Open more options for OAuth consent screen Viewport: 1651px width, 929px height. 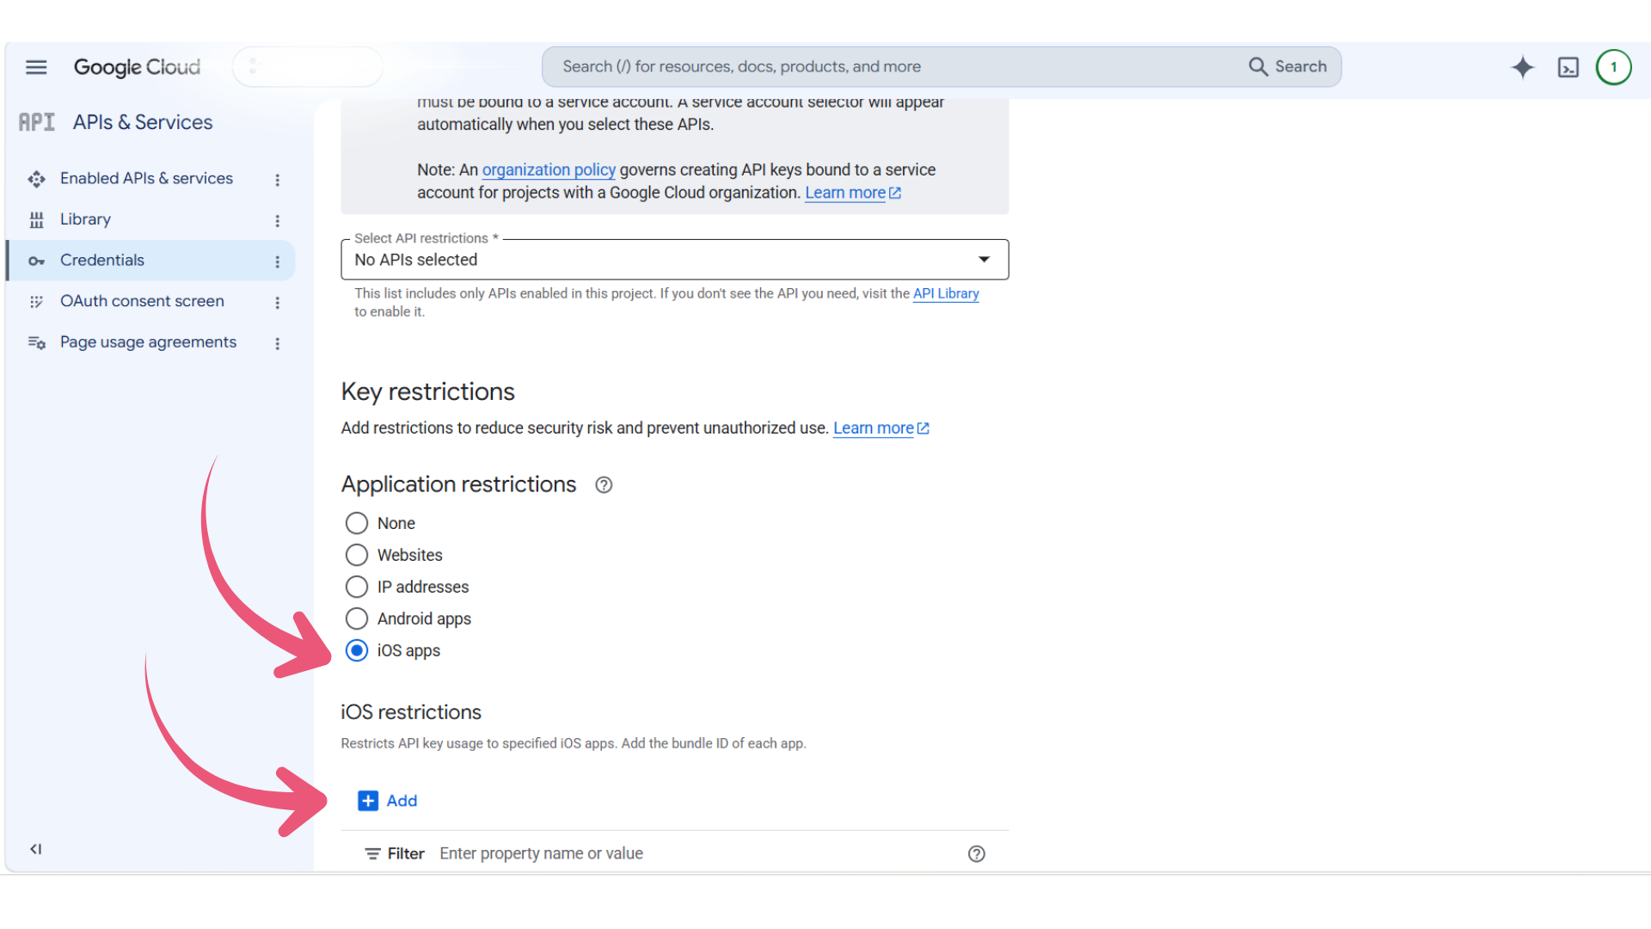(x=277, y=303)
